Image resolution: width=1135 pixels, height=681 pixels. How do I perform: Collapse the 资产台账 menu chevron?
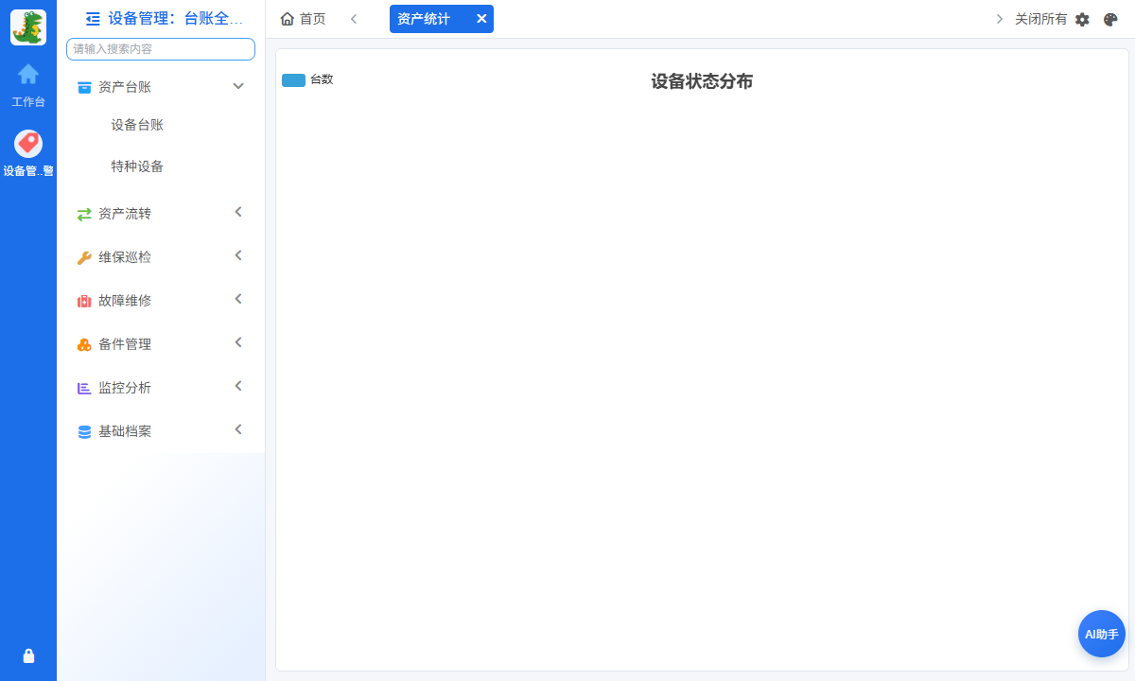[x=238, y=86]
